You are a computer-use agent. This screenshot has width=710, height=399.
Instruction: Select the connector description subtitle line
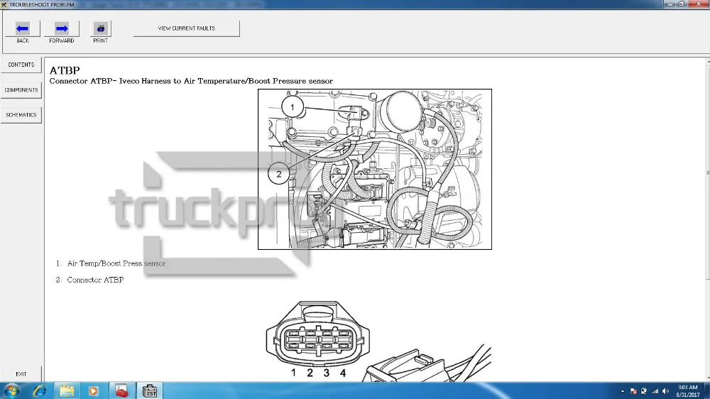click(191, 81)
